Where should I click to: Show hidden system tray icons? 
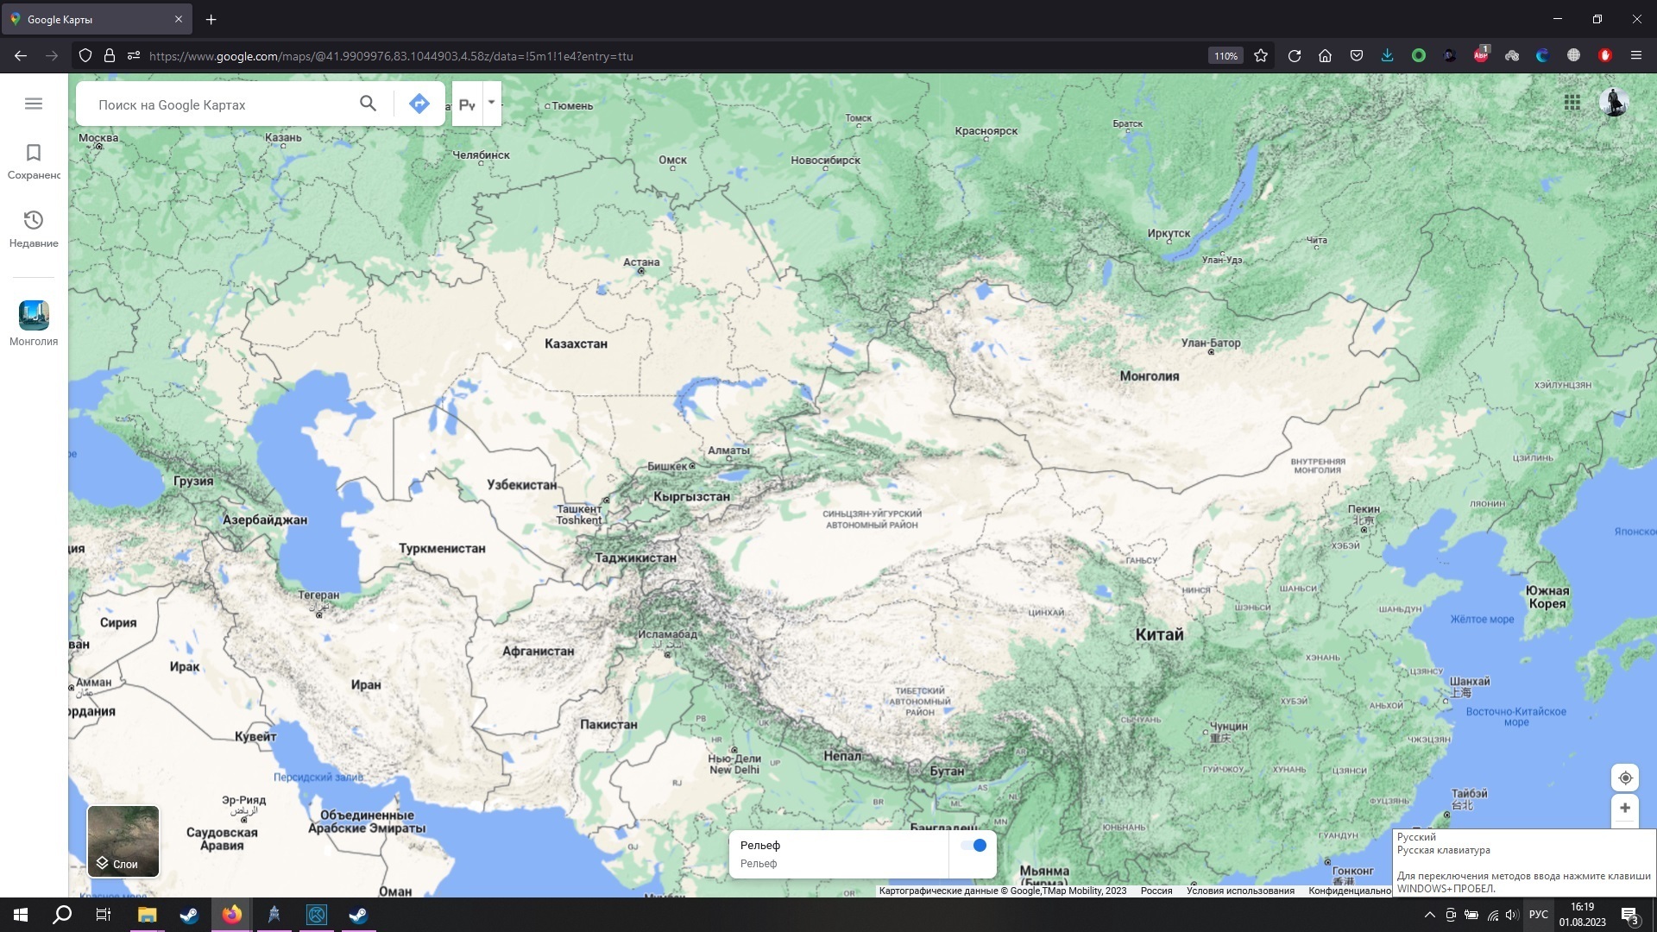tap(1429, 915)
